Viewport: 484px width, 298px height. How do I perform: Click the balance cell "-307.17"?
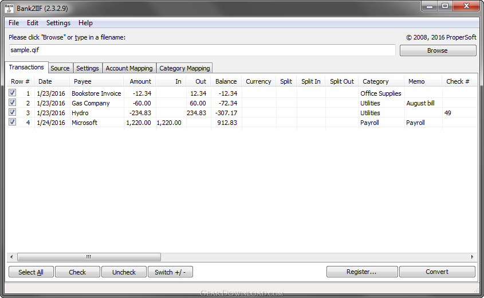pos(226,113)
